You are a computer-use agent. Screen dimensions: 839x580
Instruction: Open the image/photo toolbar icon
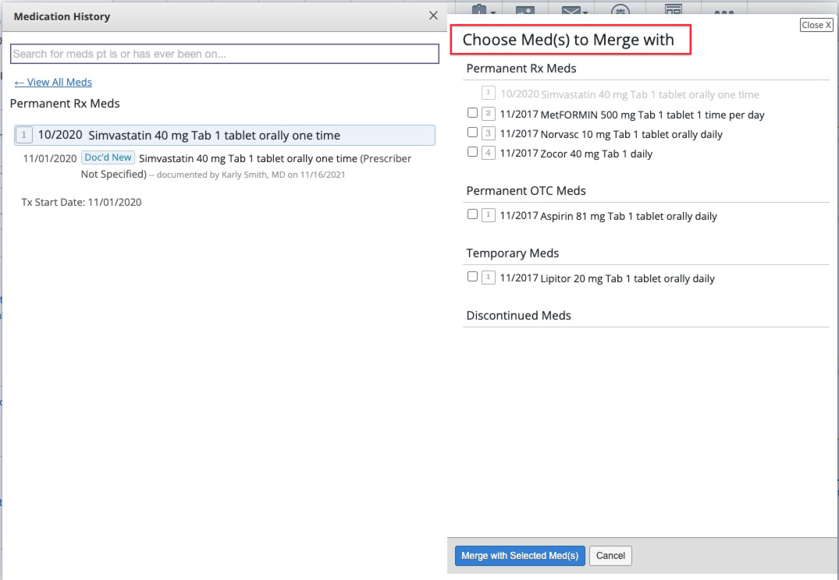[x=524, y=9]
